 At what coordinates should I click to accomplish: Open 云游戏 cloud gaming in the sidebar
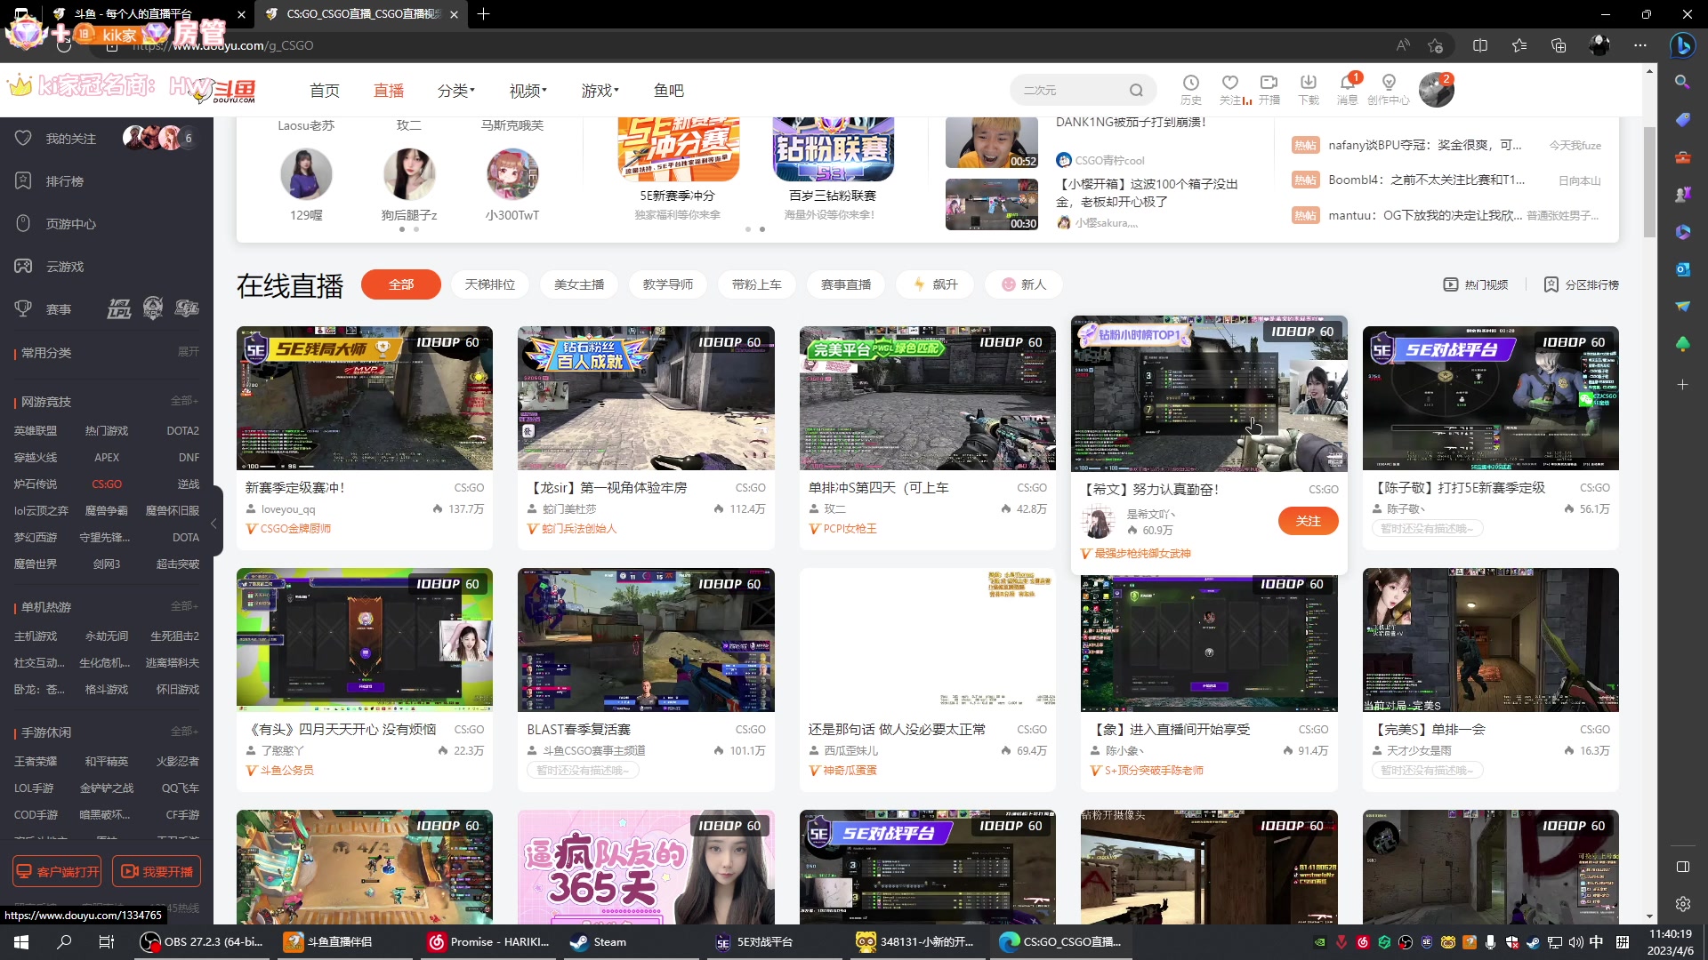50,267
